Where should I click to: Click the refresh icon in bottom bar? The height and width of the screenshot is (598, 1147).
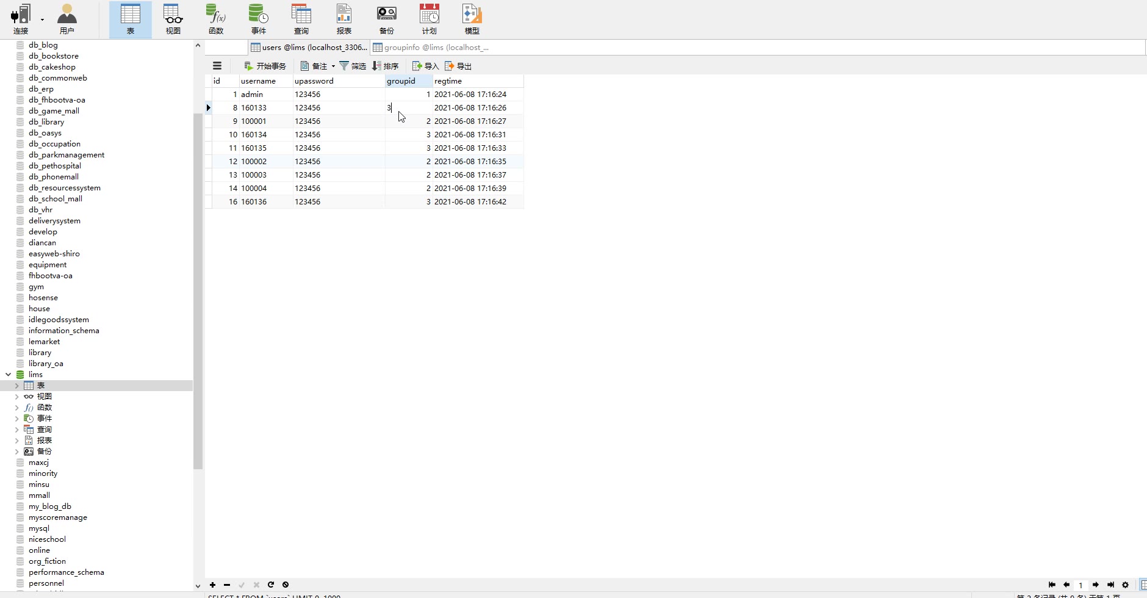click(271, 585)
